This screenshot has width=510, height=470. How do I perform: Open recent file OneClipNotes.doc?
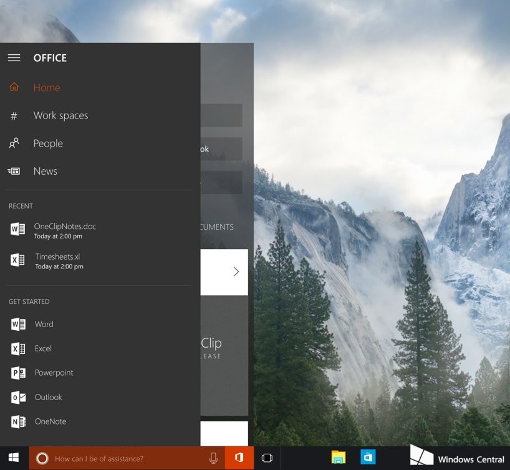pos(65,227)
